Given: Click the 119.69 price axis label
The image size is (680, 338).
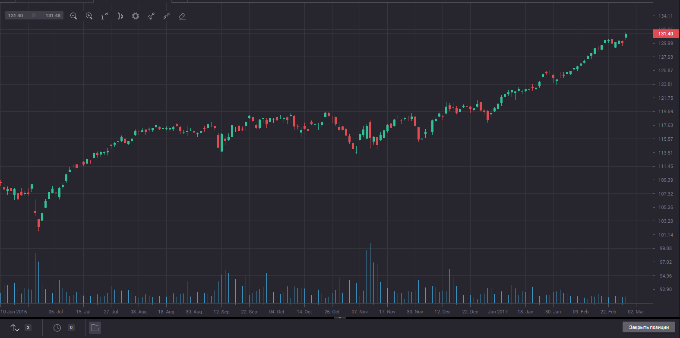Looking at the screenshot, I should [x=666, y=111].
